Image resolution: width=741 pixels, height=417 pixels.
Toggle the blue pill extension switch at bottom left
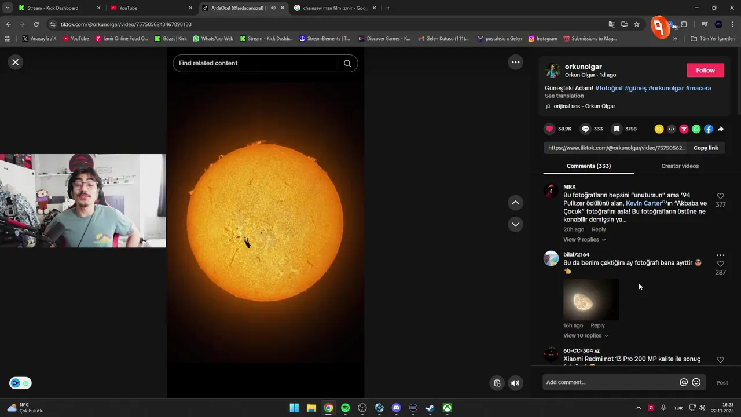[x=20, y=383]
